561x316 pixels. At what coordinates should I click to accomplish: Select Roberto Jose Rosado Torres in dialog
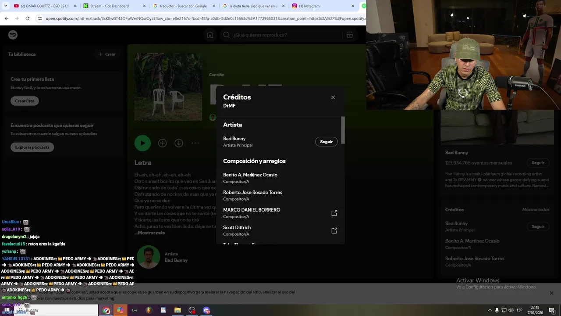(252, 192)
